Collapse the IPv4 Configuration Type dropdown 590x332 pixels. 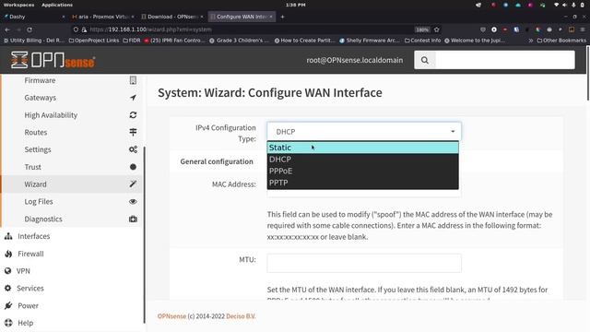point(364,131)
